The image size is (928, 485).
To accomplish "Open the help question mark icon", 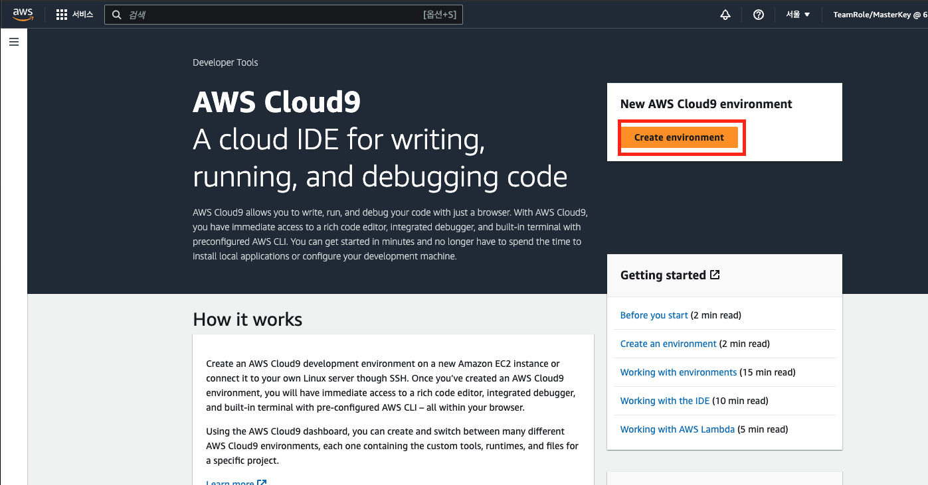I will click(x=759, y=15).
